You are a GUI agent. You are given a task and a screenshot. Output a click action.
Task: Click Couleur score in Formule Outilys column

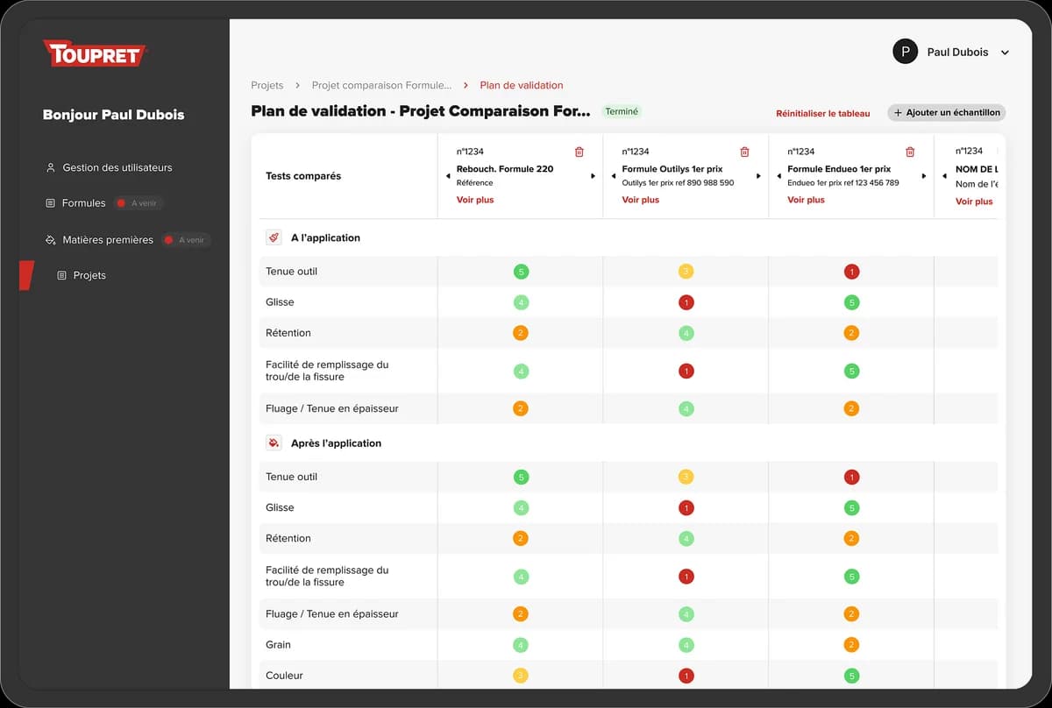click(686, 676)
